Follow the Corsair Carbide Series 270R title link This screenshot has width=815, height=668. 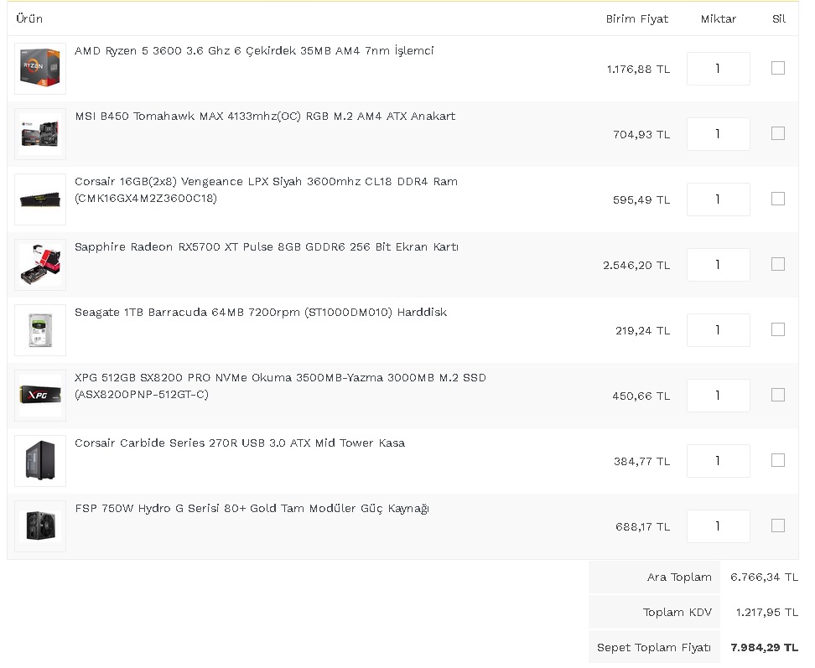(x=240, y=443)
